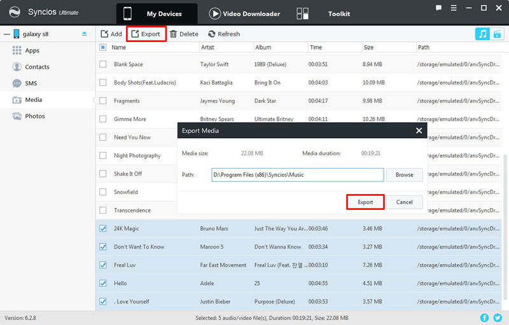This screenshot has width=509, height=325.
Task: Uncheck the Love Yourself checkbox
Action: [x=103, y=301]
